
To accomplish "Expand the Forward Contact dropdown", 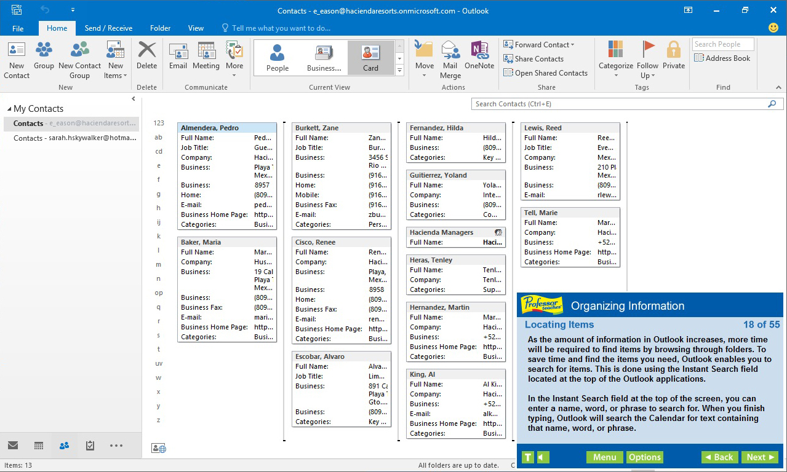I will click(x=540, y=44).
